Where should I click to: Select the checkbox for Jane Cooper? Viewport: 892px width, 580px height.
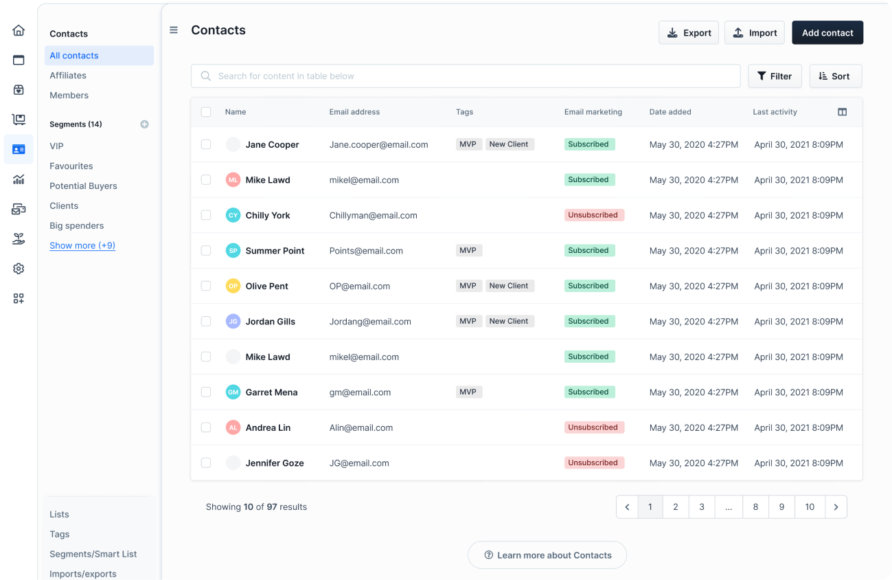point(206,144)
